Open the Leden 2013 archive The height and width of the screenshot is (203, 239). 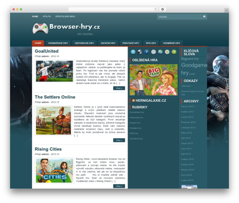pos(187,117)
